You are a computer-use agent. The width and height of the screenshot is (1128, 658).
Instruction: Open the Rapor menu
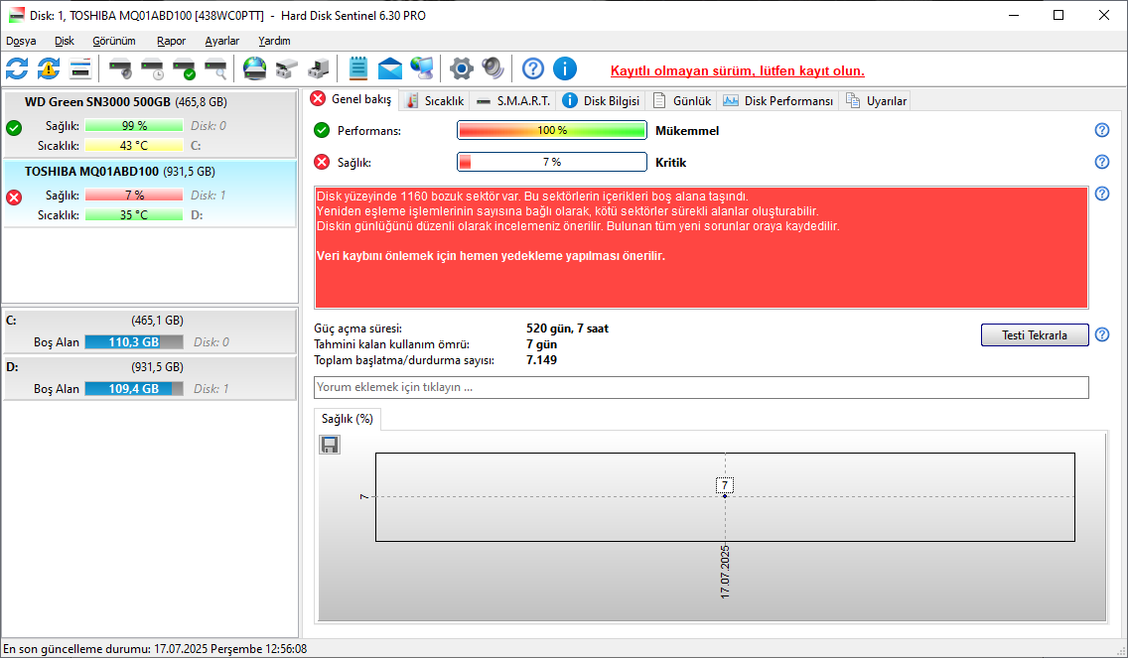click(171, 41)
